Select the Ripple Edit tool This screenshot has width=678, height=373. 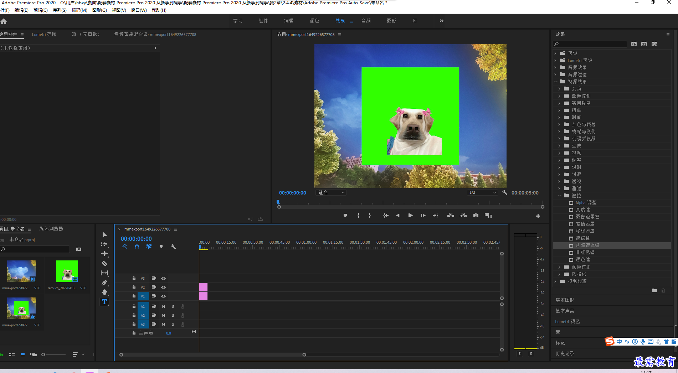pos(104,254)
